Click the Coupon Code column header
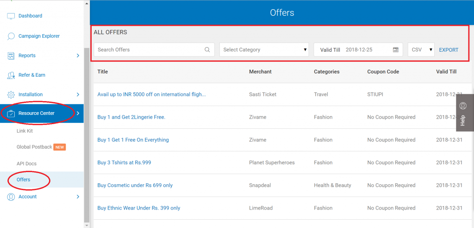The width and height of the screenshot is (474, 228). click(x=383, y=72)
